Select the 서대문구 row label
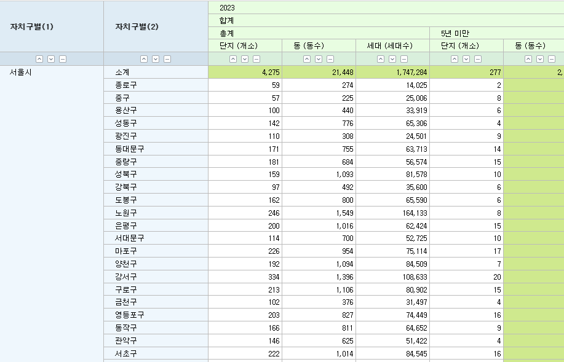 [156, 238]
